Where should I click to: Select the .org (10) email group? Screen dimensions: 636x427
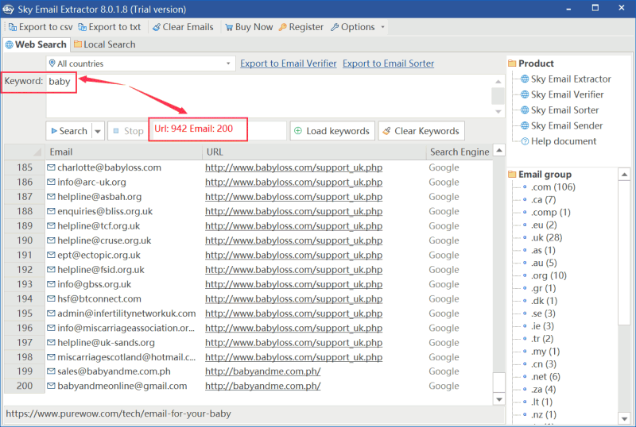549,275
